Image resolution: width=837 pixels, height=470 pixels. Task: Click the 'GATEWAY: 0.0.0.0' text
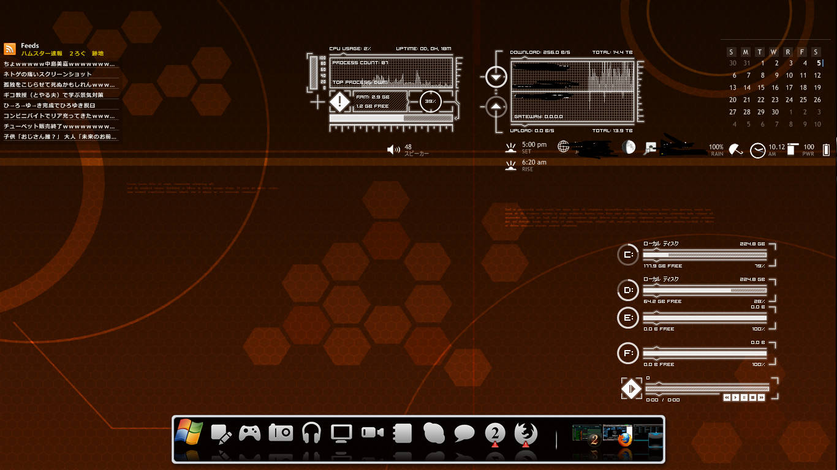point(538,117)
